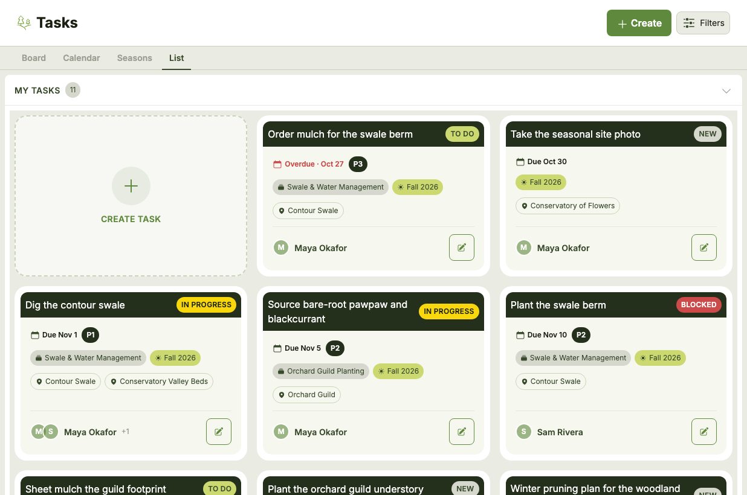Switch to the Calendar tab
The image size is (747, 495).
click(x=82, y=58)
